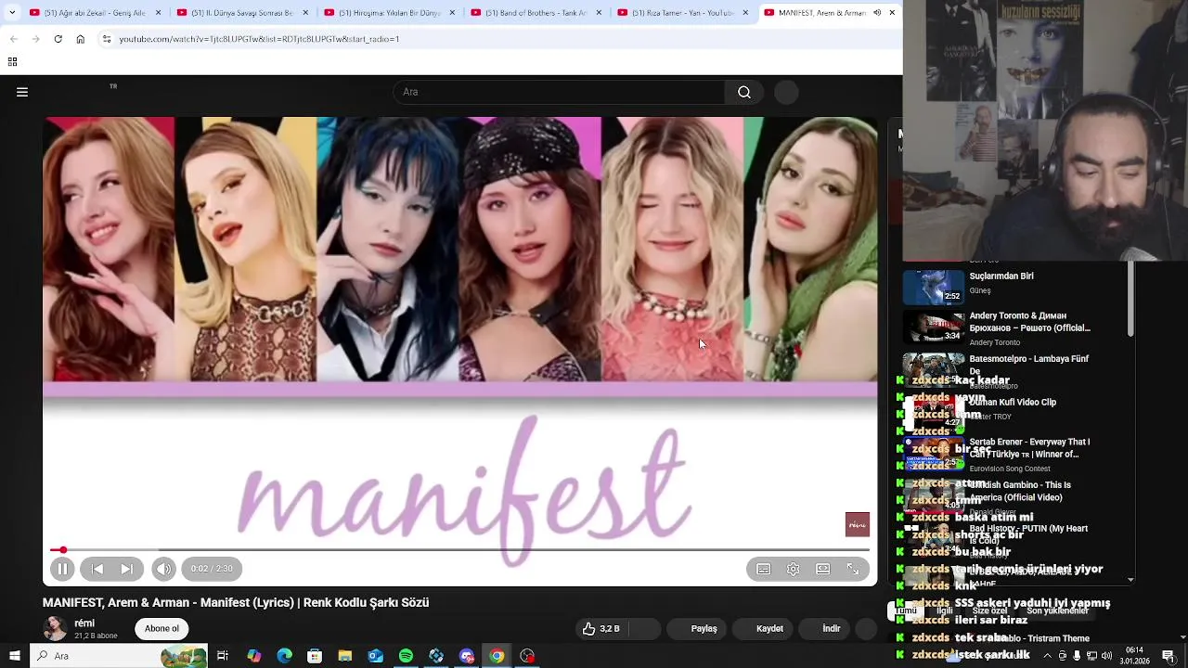This screenshot has width=1188, height=668.
Task: Open Windows Start menu
Action: click(14, 656)
